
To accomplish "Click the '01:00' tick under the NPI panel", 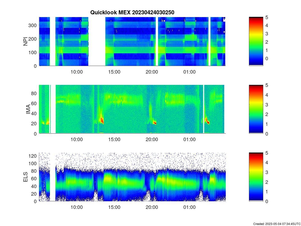I will click(189, 72).
